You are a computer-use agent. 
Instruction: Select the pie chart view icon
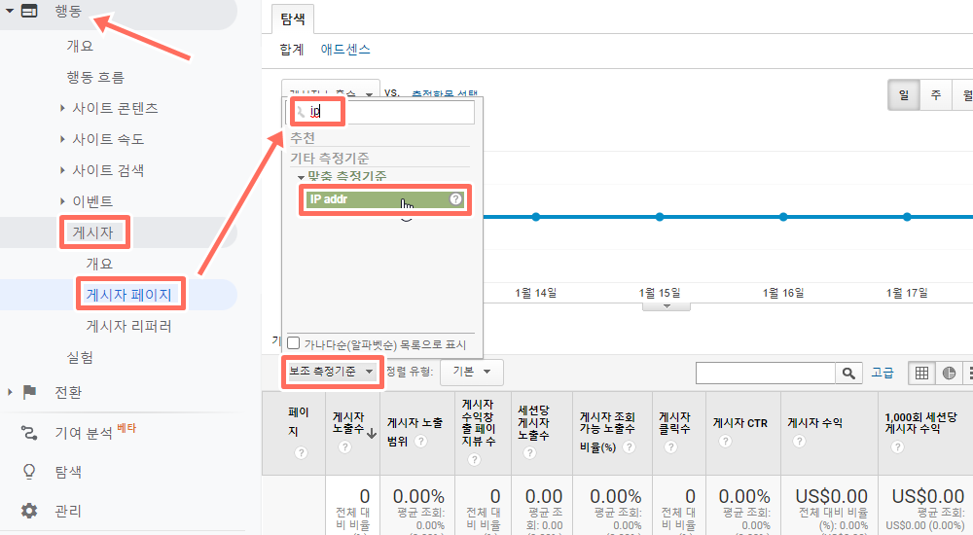coord(949,373)
